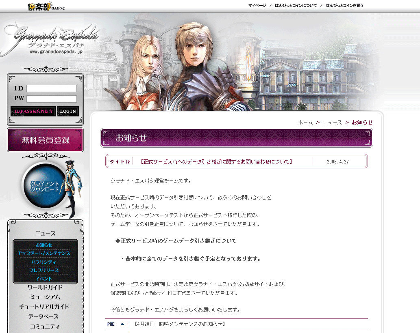The height and width of the screenshot is (333, 420).
Task: Open マイページ in top navigation
Action: pos(257,6)
